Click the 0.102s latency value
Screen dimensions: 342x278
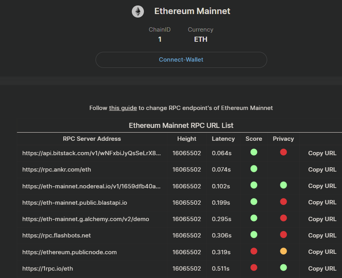(x=221, y=186)
